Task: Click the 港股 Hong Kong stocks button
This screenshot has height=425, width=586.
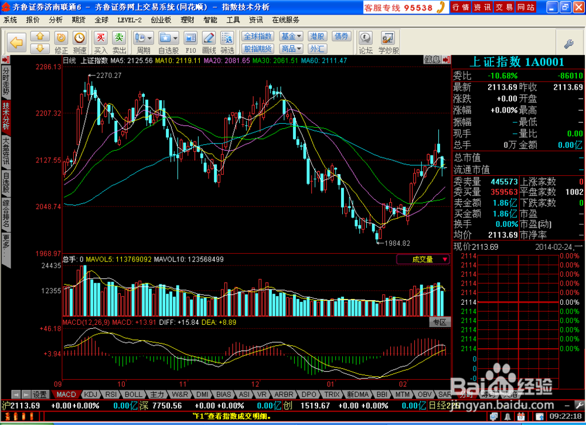Action: 317,36
